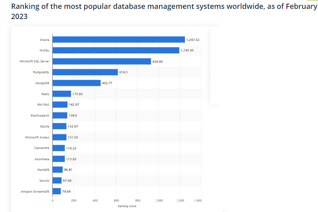The width and height of the screenshot is (318, 212).
Task: Click the value 79.69
Action: pos(66,191)
